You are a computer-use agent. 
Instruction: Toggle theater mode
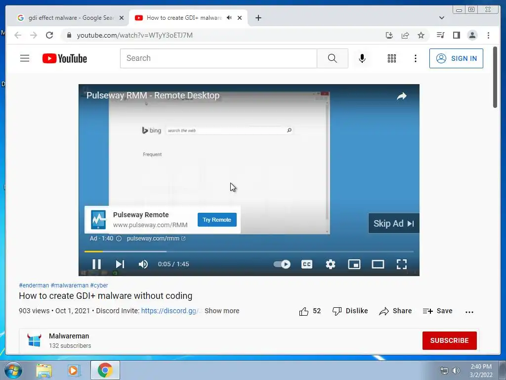[378, 264]
